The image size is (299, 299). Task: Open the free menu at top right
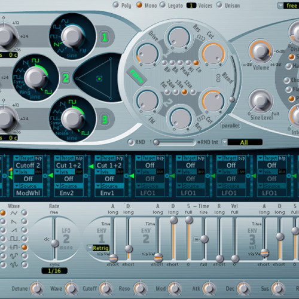(x=289, y=5)
